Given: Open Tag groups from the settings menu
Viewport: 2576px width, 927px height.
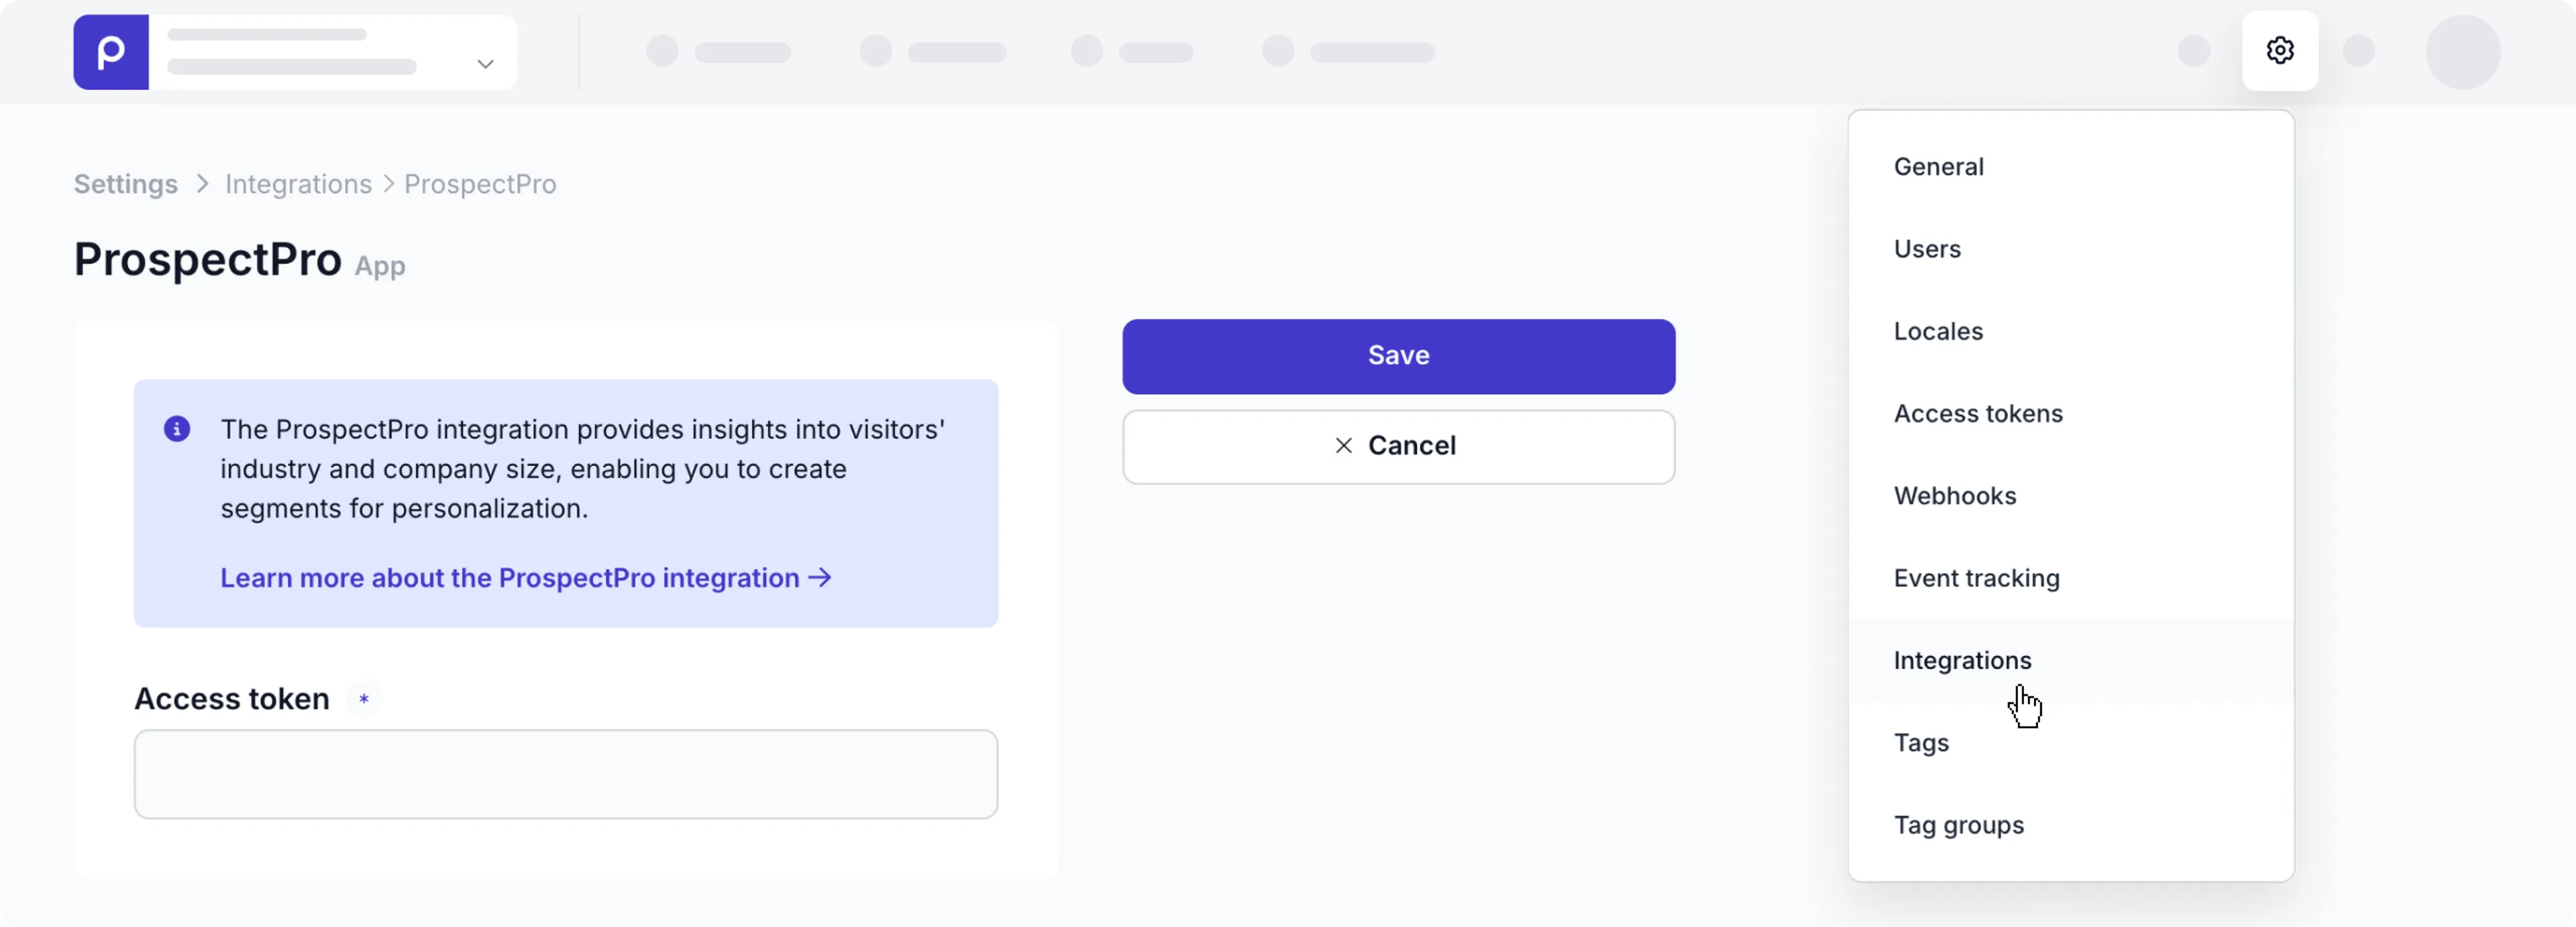Looking at the screenshot, I should tap(1958, 824).
